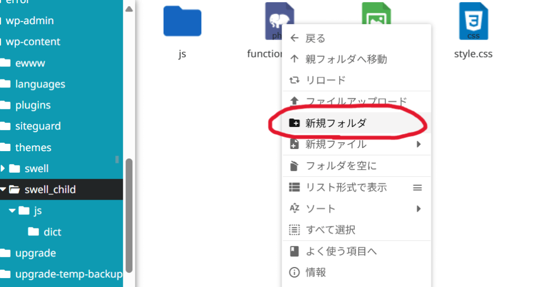Click the 情報 info circle icon
Viewport: 540px width, 287px height.
(x=294, y=273)
